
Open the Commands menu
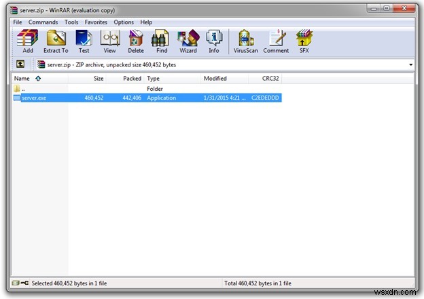pos(43,22)
